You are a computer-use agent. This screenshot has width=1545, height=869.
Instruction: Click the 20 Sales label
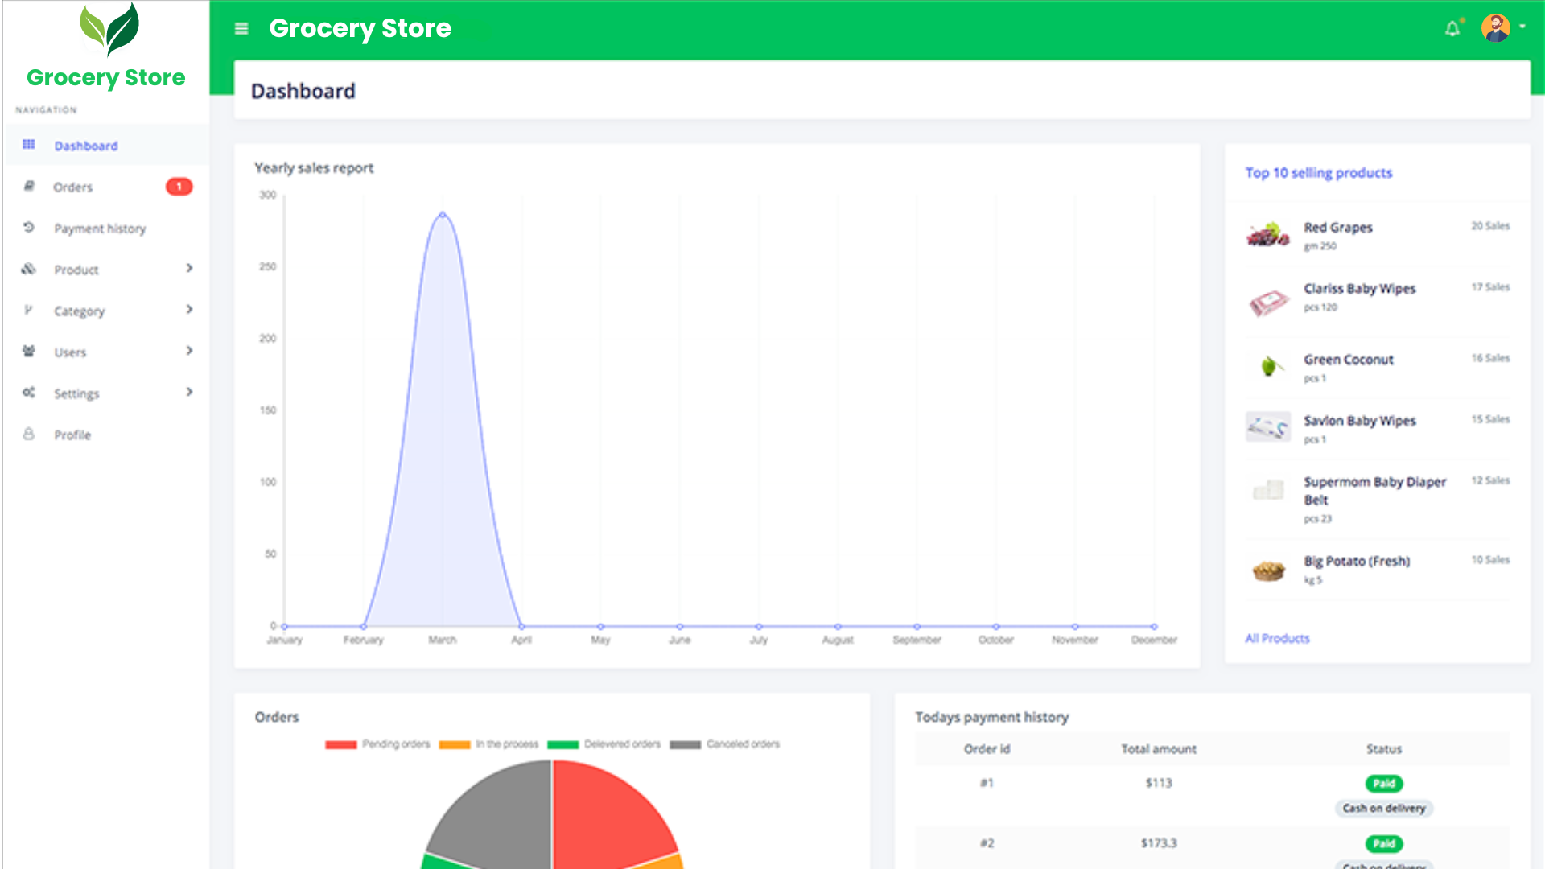point(1490,226)
